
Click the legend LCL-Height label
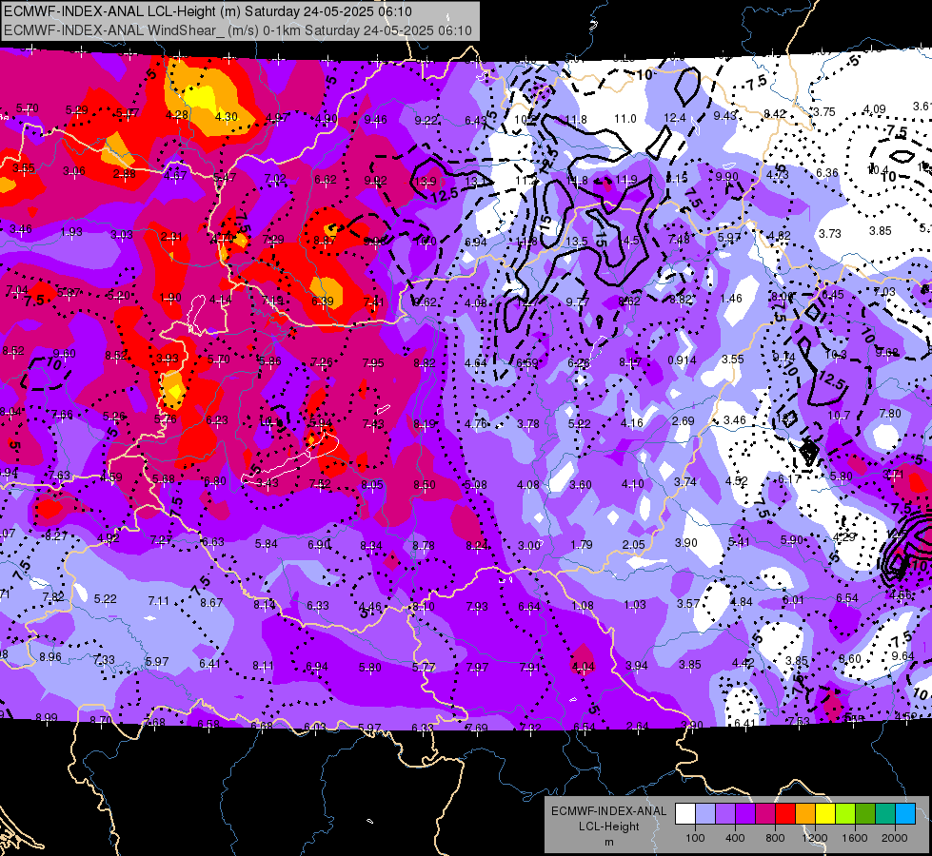608,827
